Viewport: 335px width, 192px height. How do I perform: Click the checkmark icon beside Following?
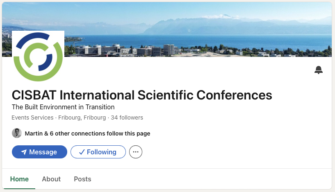click(x=82, y=152)
